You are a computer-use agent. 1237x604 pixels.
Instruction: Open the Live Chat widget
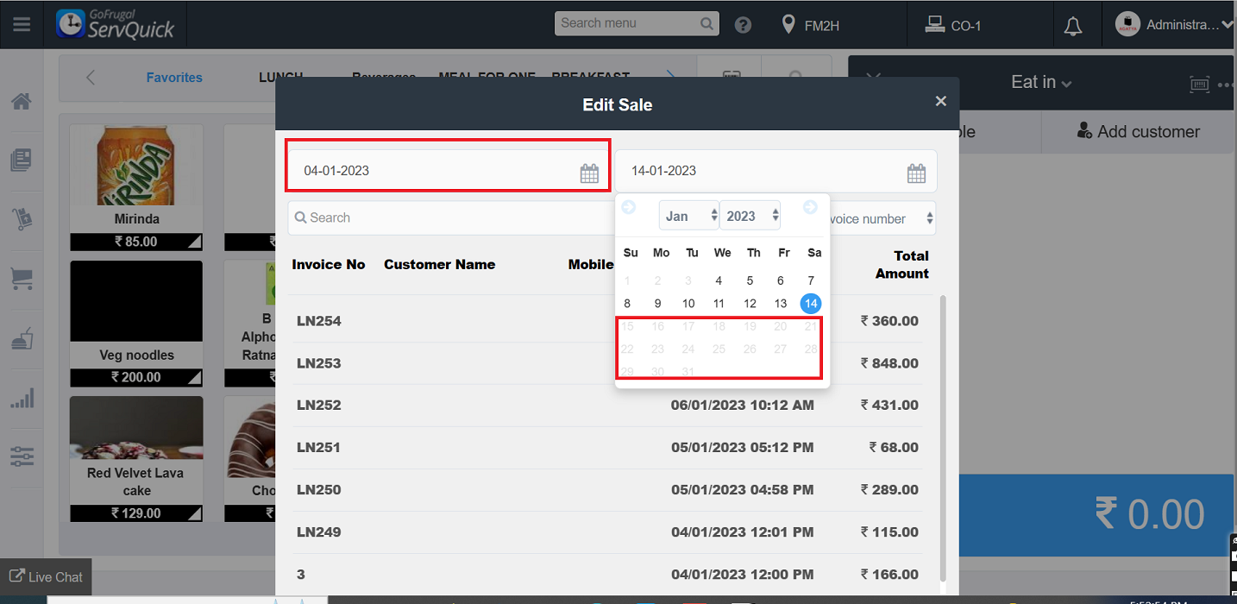(x=46, y=576)
